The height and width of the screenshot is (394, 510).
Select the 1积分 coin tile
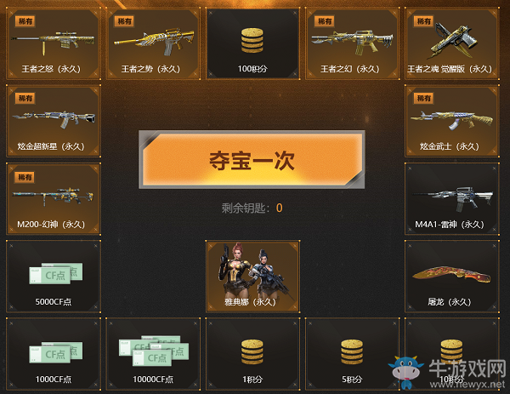tap(252, 354)
